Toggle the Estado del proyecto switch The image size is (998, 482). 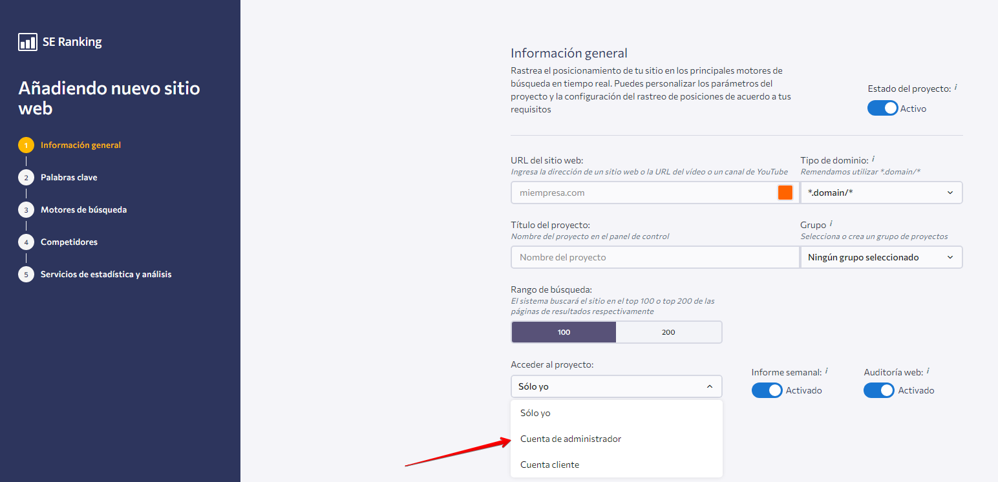click(x=882, y=108)
